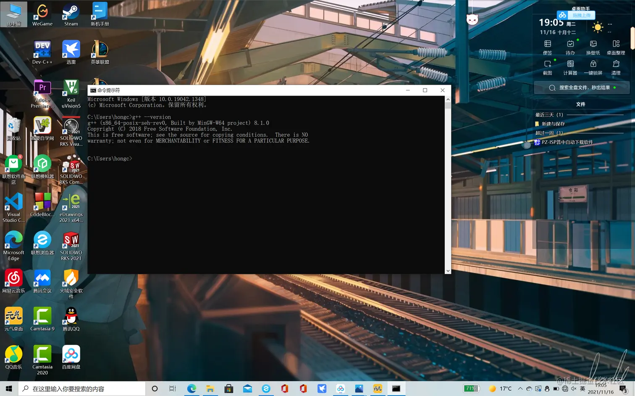Start 截图 screenshot tool
The height and width of the screenshot is (396, 635).
pyautogui.click(x=548, y=67)
